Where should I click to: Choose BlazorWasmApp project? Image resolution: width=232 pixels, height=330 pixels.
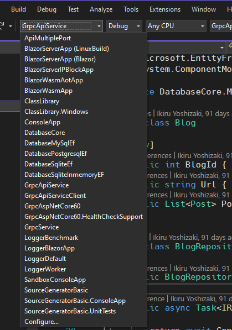pos(84,91)
